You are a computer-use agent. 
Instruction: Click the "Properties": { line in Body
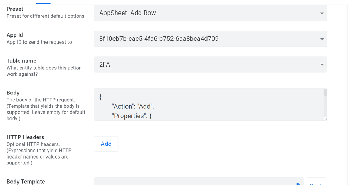132,116
